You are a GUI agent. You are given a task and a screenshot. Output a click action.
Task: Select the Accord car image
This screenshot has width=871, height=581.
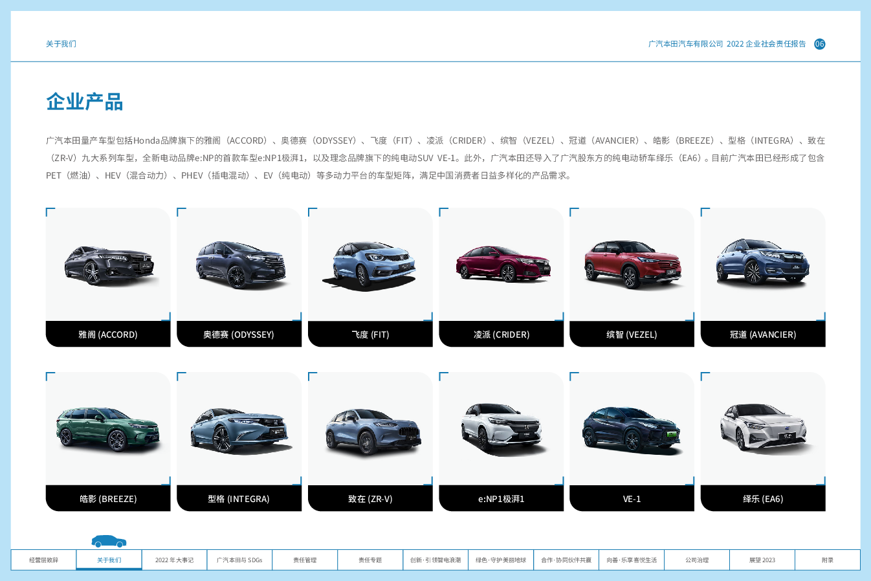pyautogui.click(x=110, y=265)
